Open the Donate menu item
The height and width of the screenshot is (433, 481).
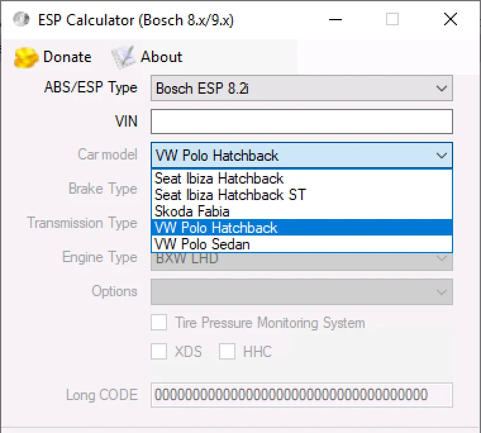coord(53,57)
